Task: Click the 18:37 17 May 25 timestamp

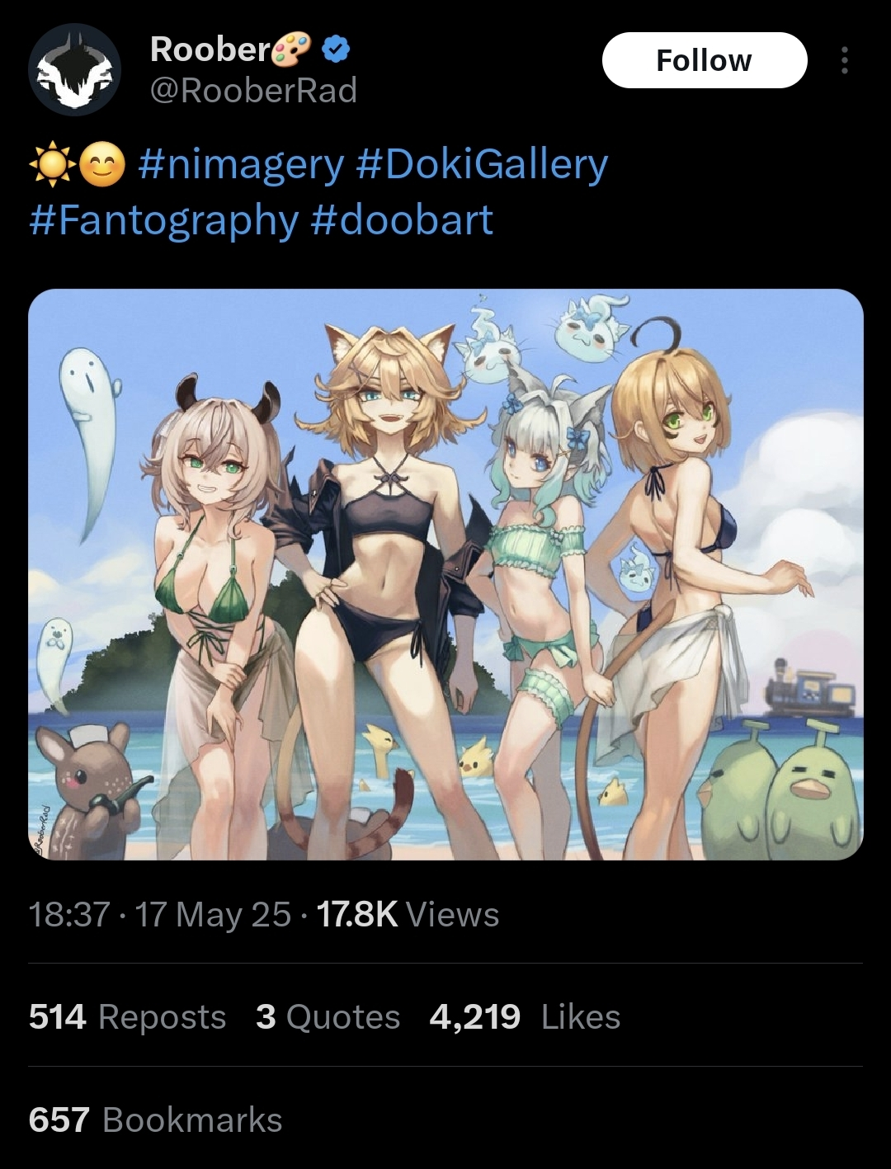Action: pos(160,914)
